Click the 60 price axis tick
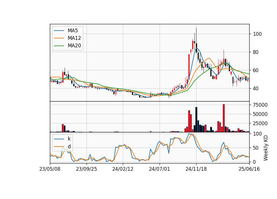The height and width of the screenshot is (199, 277). click(256, 70)
